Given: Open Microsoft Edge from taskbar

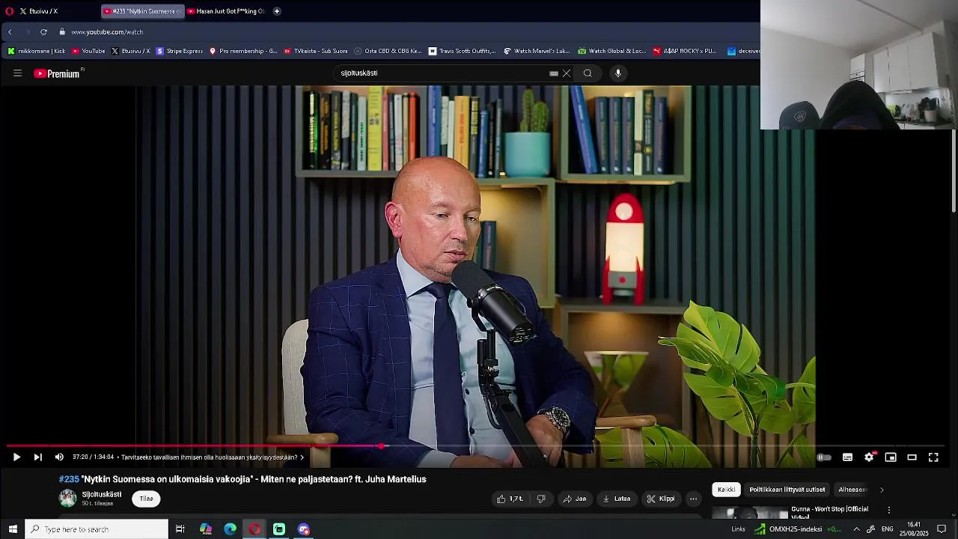Looking at the screenshot, I should [x=230, y=529].
